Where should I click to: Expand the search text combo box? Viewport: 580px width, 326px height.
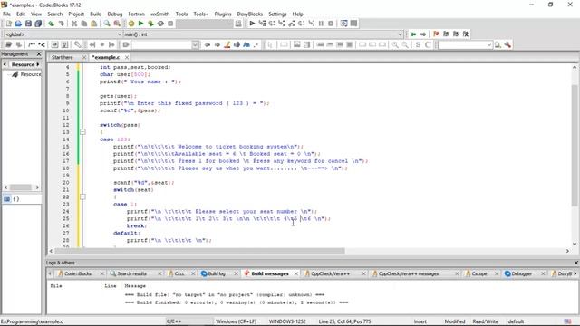196,44
